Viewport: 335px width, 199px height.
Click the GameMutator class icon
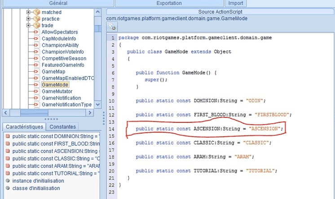click(x=36, y=91)
